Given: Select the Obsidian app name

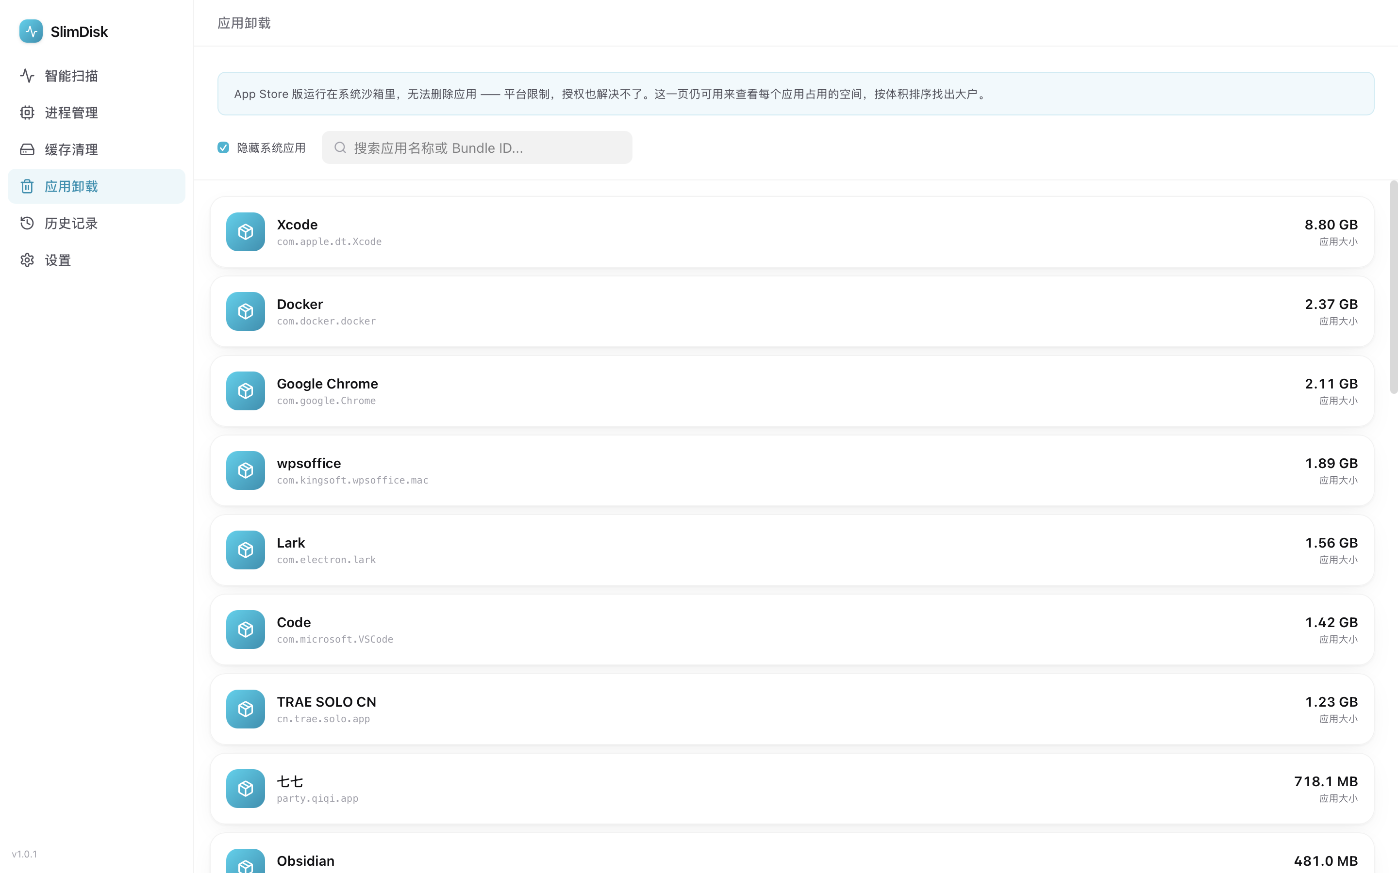Looking at the screenshot, I should (306, 861).
